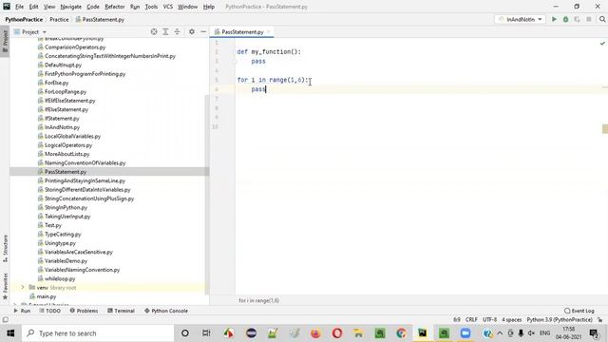Open the Project view dropdown

coord(30,31)
